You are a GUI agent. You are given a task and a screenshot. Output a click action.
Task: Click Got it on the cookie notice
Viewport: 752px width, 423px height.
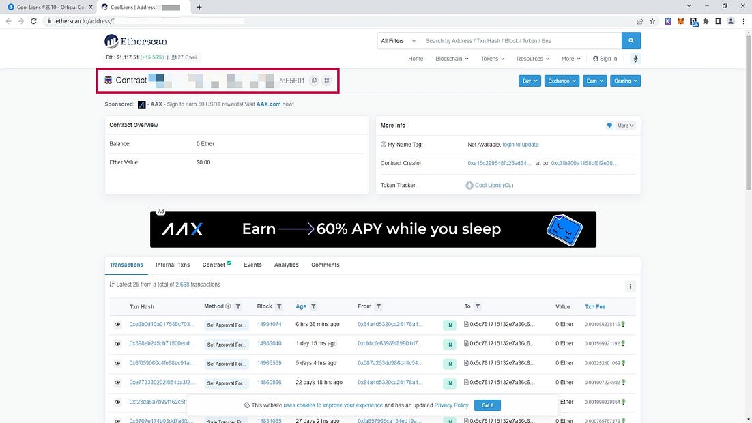[x=487, y=405]
